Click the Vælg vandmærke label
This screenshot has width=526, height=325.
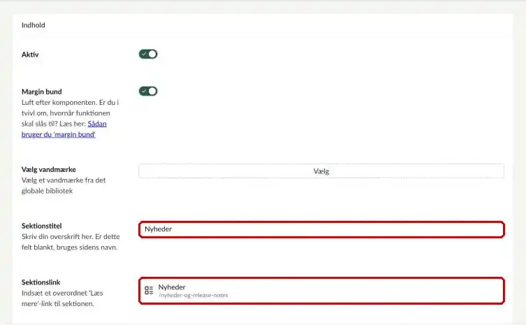pyautogui.click(x=49, y=170)
